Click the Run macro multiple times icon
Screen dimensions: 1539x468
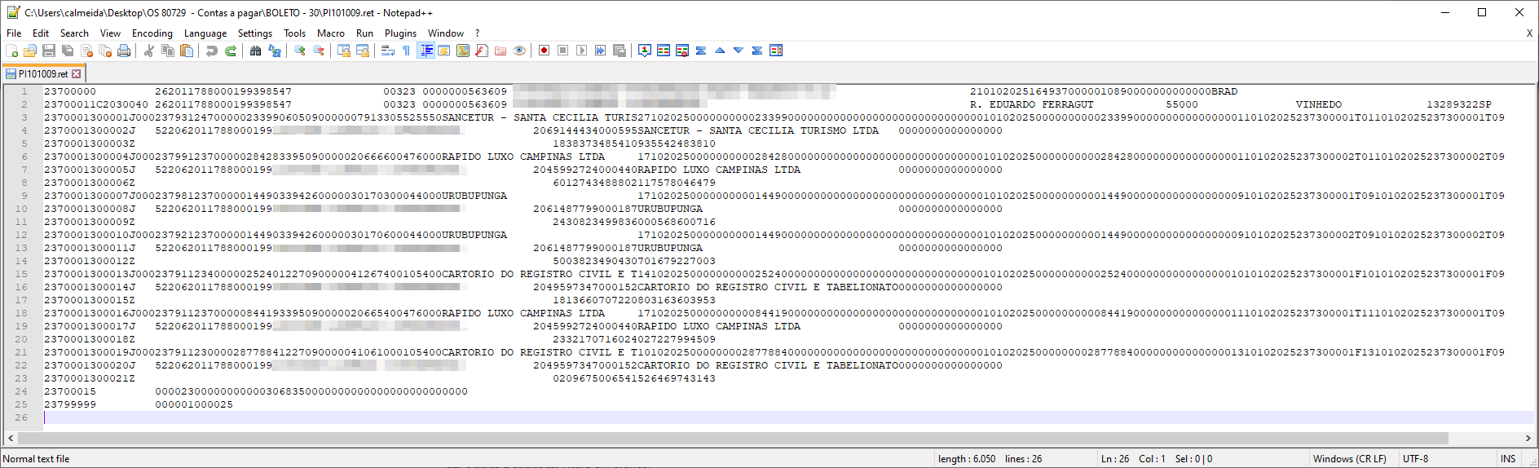pyautogui.click(x=600, y=51)
